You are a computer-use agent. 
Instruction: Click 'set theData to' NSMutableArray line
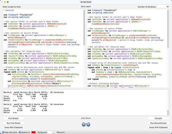point(37,70)
